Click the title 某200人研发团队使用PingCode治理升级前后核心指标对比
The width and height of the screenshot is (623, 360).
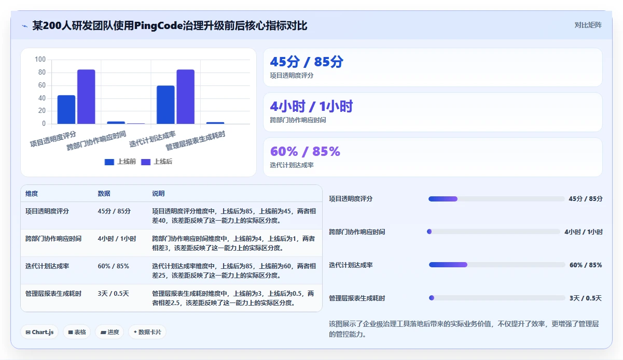[170, 25]
